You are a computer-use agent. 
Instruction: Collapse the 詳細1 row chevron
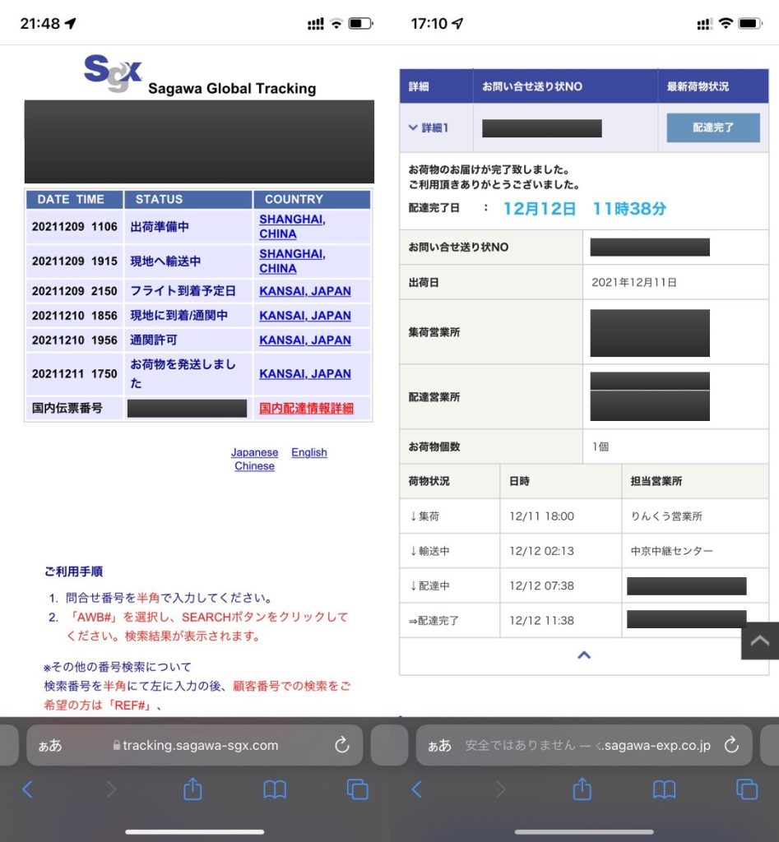point(413,127)
